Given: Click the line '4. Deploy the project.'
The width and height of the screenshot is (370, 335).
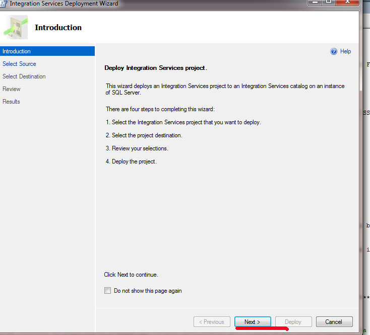Looking at the screenshot, I should [x=131, y=161].
